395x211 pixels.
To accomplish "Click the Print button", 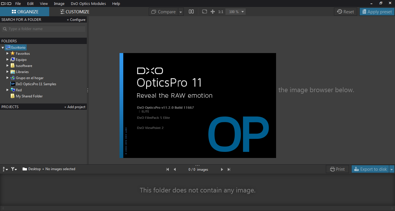I will coord(337,169).
